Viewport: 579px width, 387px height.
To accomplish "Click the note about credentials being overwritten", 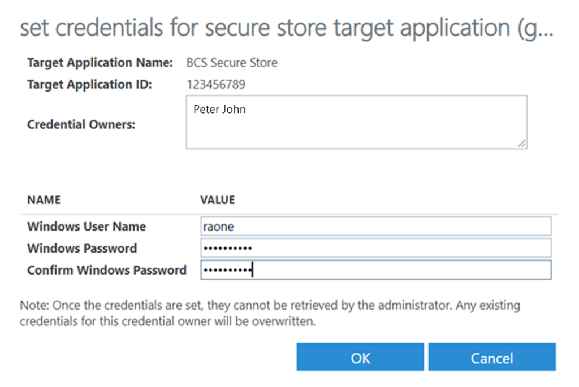I will coord(270,314).
